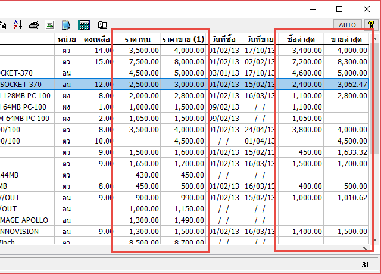Launch the calculator tool
The image size is (381, 274).
(84, 25)
